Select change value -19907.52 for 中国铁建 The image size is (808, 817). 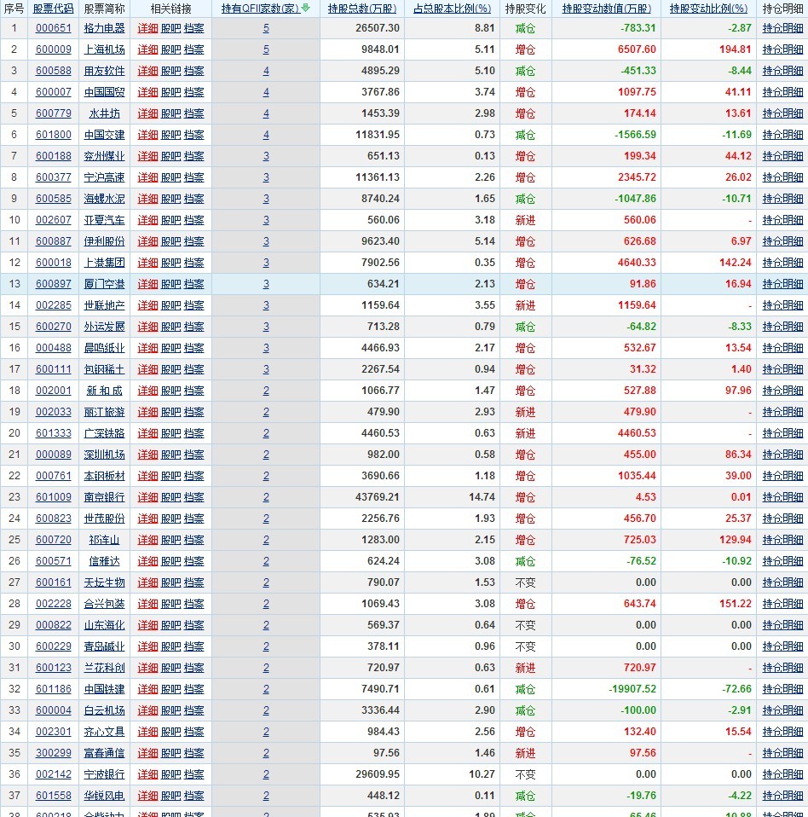point(632,689)
